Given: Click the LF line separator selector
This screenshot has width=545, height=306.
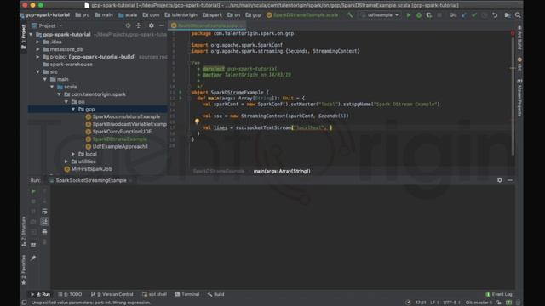Looking at the screenshot, I should click(435, 303).
